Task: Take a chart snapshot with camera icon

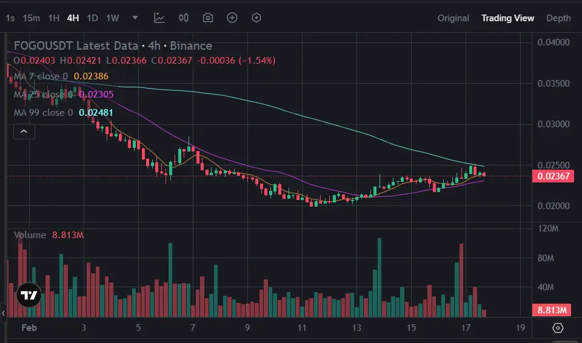Action: (208, 18)
